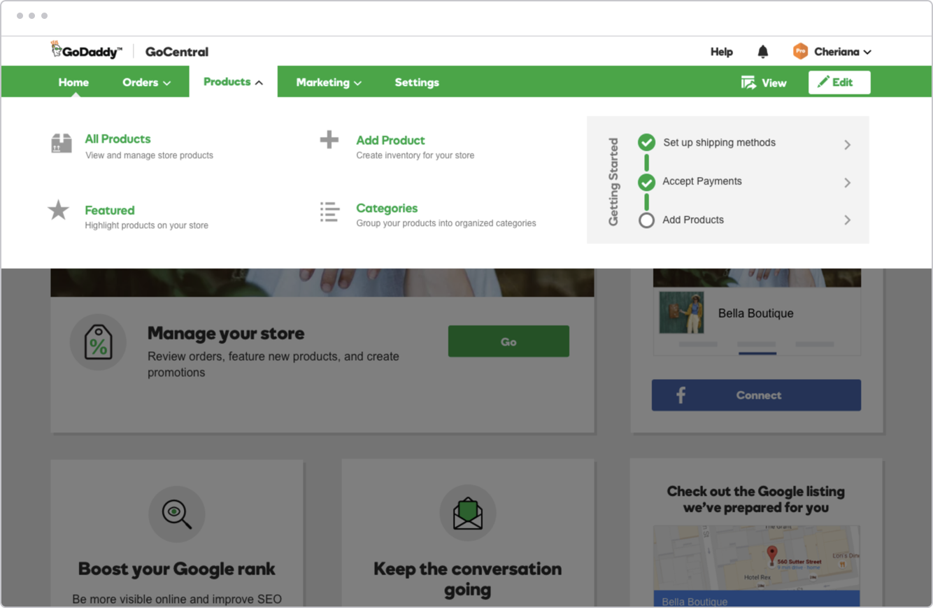Viewport: 933px width, 608px height.
Task: Open Accept Payments chevron arrow
Action: coord(847,183)
